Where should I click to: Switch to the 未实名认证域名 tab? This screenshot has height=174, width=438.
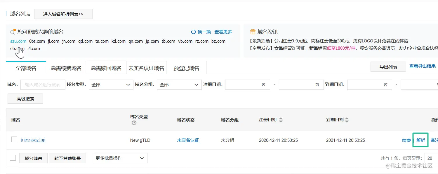tap(146, 68)
